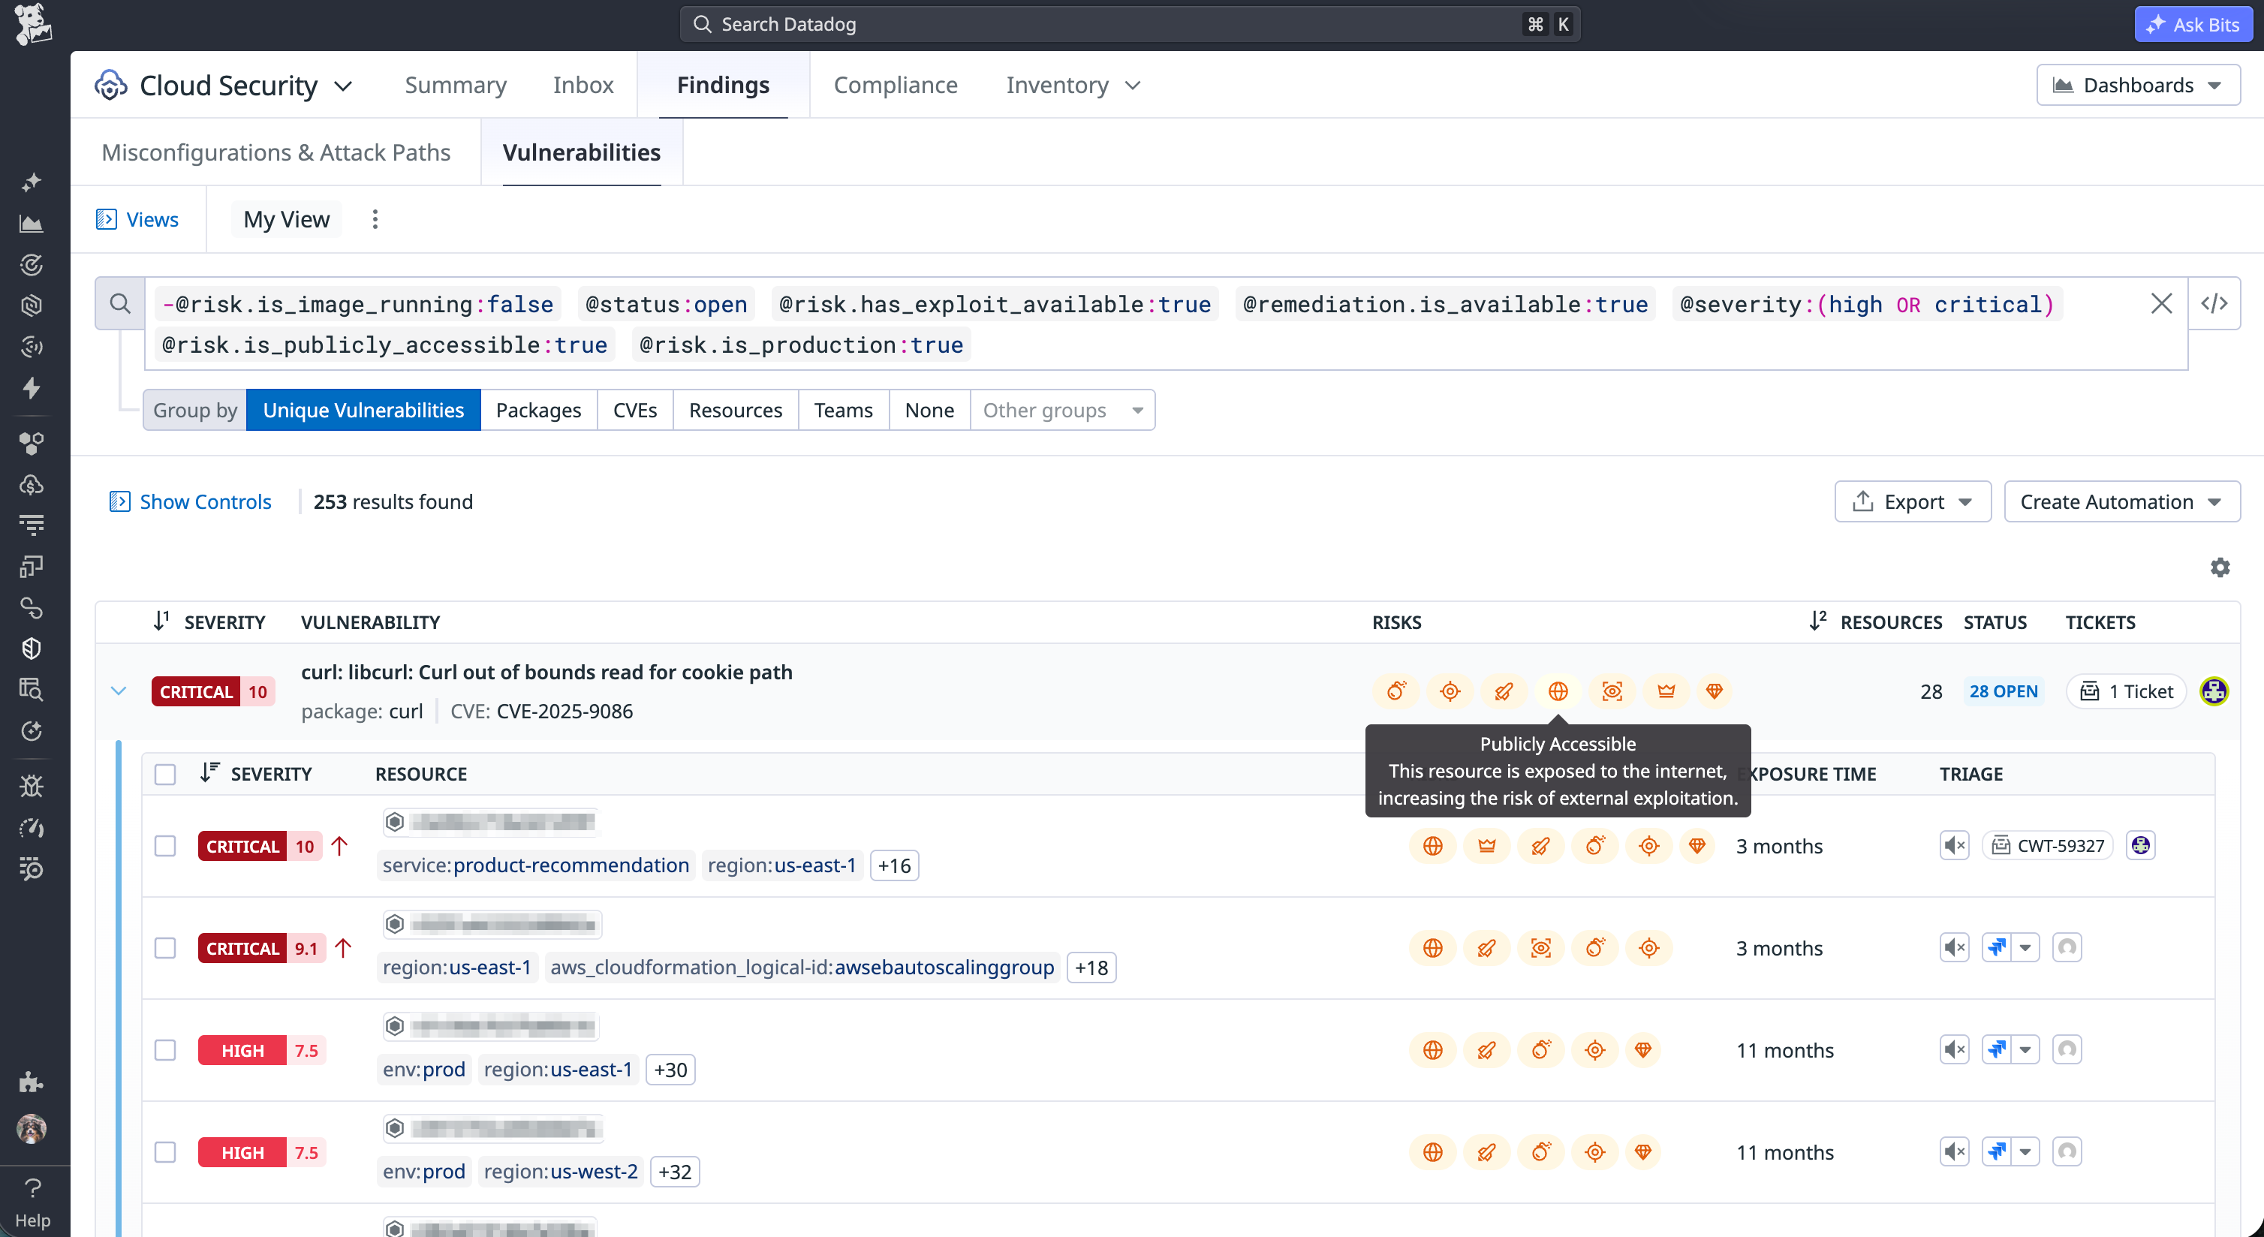
Task: Group by Packages
Action: (x=539, y=411)
